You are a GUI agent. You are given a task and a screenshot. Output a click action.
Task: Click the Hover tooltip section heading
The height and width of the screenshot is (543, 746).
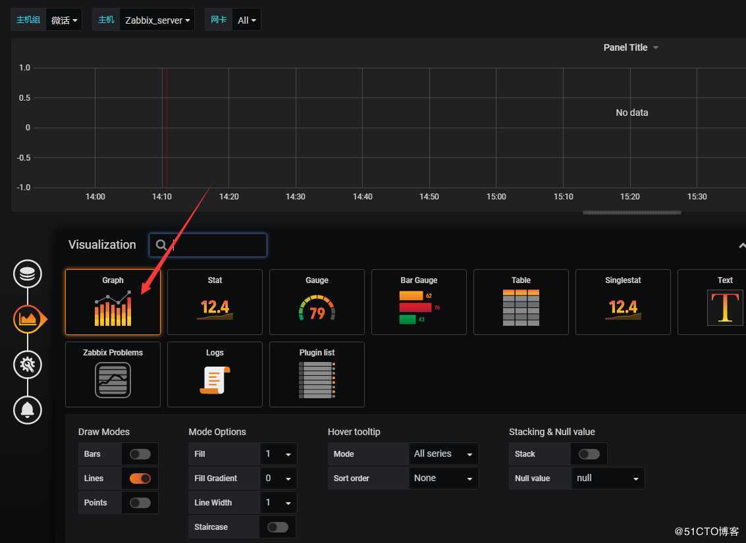(x=354, y=432)
